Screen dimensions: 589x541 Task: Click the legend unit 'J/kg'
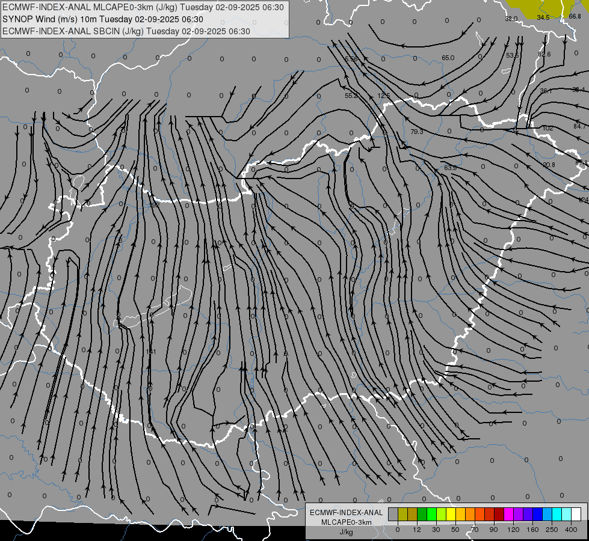(347, 532)
